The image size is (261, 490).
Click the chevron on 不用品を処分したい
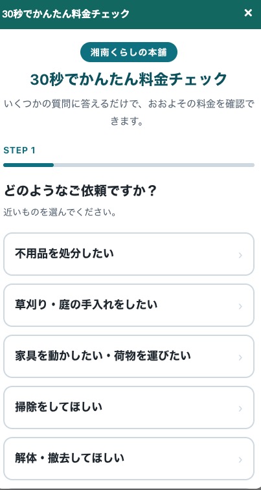(x=240, y=255)
